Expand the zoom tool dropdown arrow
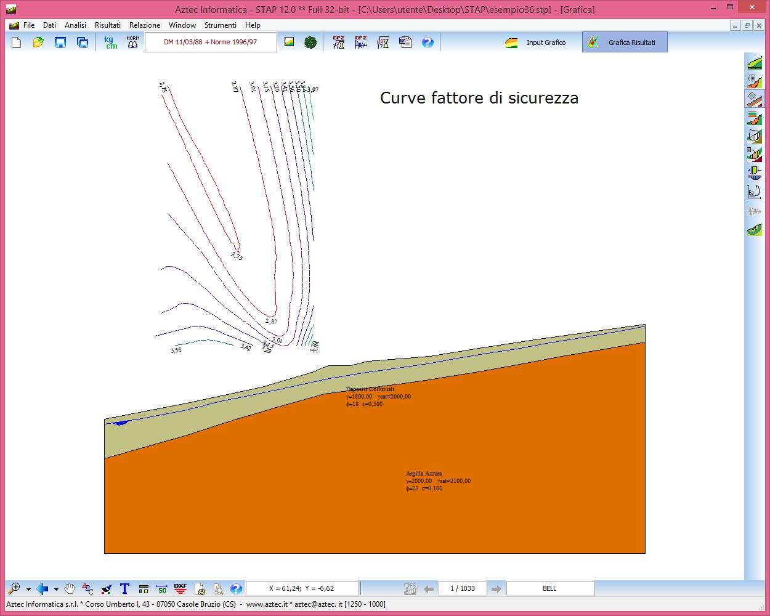This screenshot has height=616, width=770. pyautogui.click(x=28, y=590)
